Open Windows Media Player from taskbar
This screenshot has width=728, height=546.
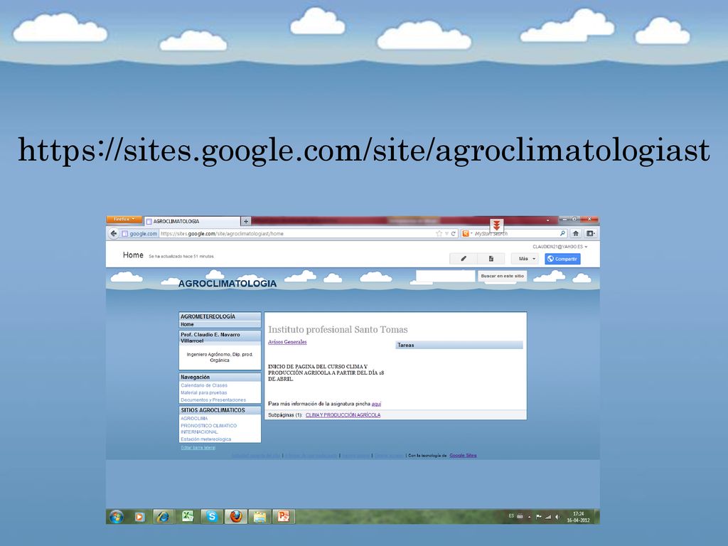pos(140,517)
